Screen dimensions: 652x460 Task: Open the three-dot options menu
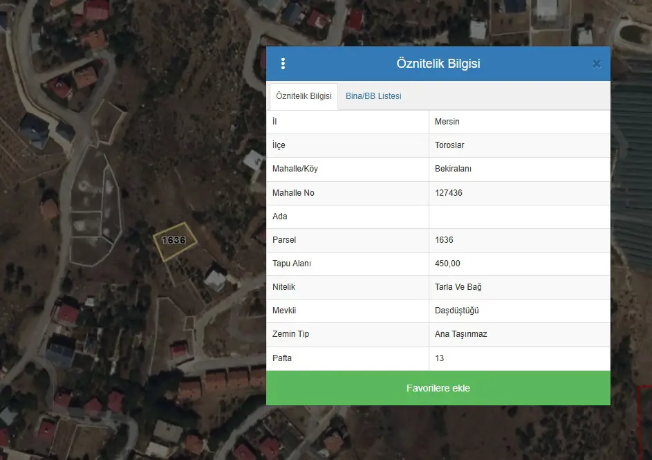point(283,64)
